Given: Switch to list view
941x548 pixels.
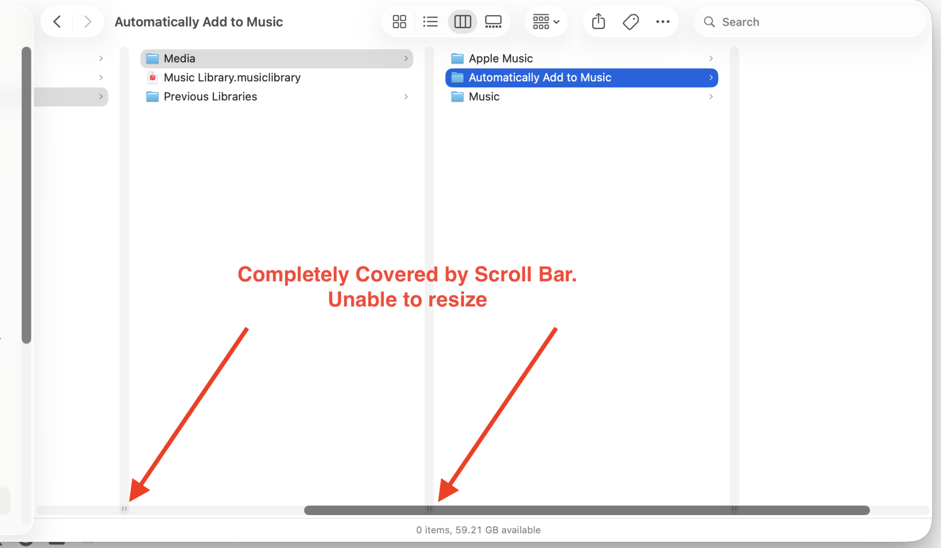Looking at the screenshot, I should tap(430, 22).
